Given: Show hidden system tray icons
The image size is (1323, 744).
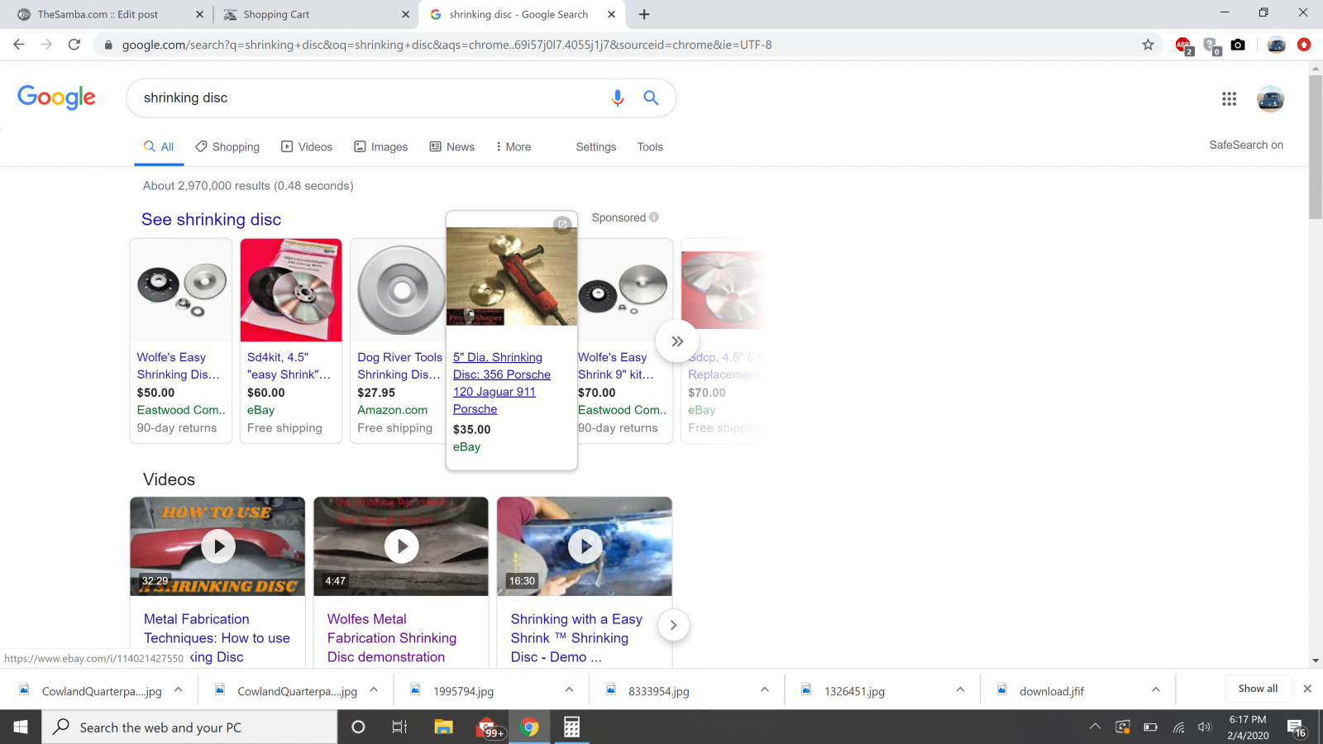Looking at the screenshot, I should pyautogui.click(x=1095, y=727).
